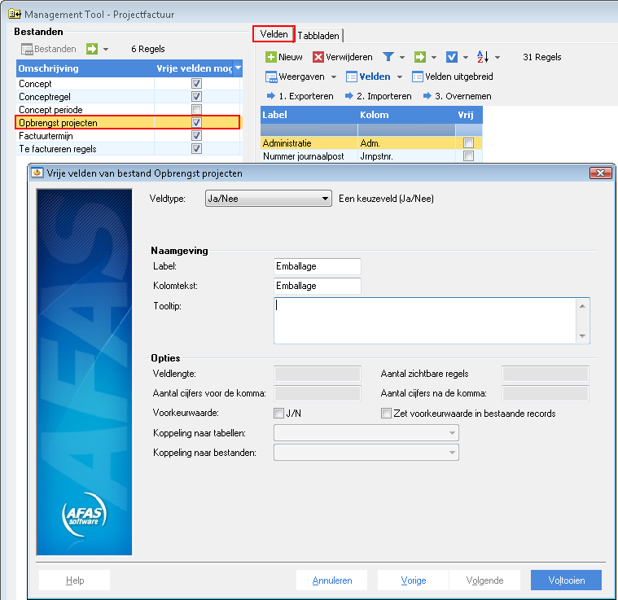The height and width of the screenshot is (600, 618).
Task: Click the Management Tool window title icon
Action: pos(15,14)
